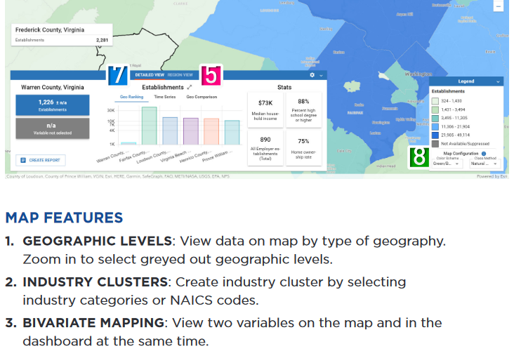Click the blue number 7 marker
This screenshot has height=351, width=514.
point(117,74)
